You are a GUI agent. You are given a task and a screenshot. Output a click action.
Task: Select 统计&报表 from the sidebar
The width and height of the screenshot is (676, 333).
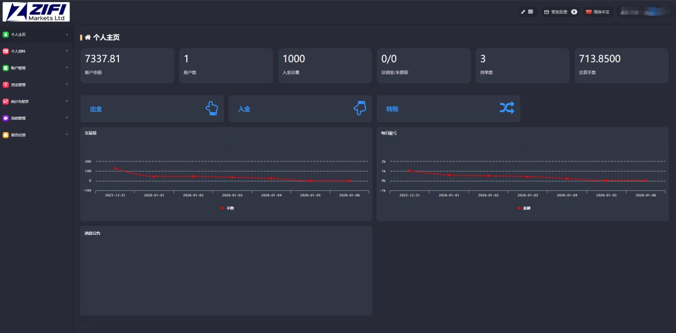[20, 102]
